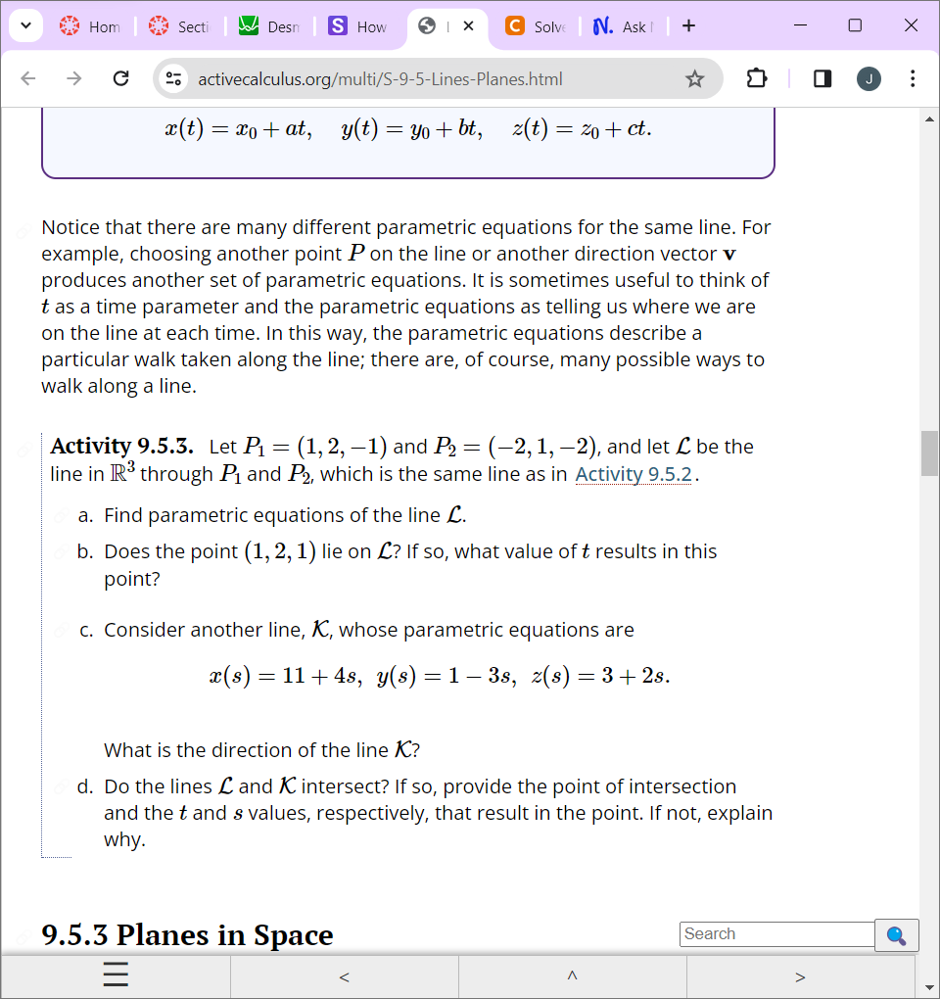Screen dimensions: 940x999
Task: Open a new browser tab with the plus button
Action: 688,26
